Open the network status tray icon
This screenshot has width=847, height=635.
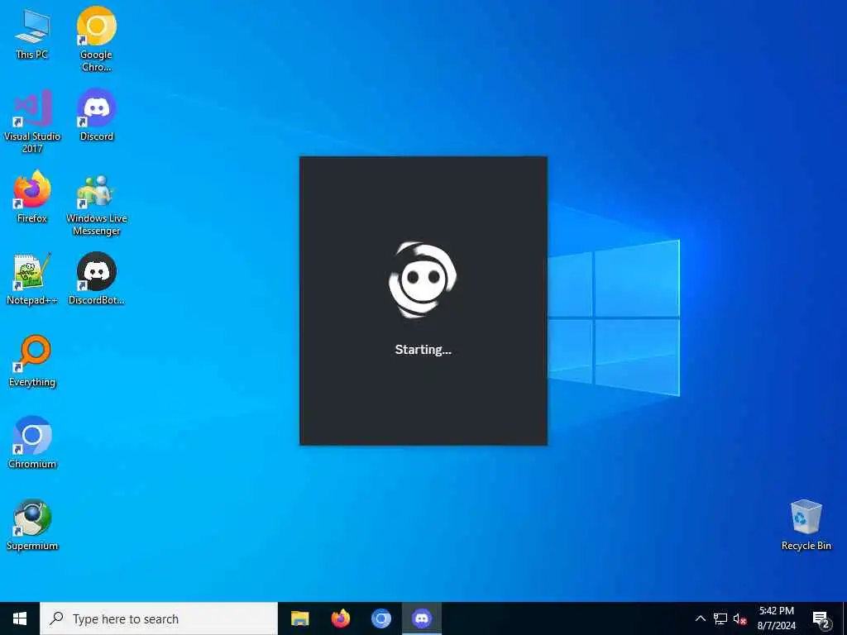720,618
